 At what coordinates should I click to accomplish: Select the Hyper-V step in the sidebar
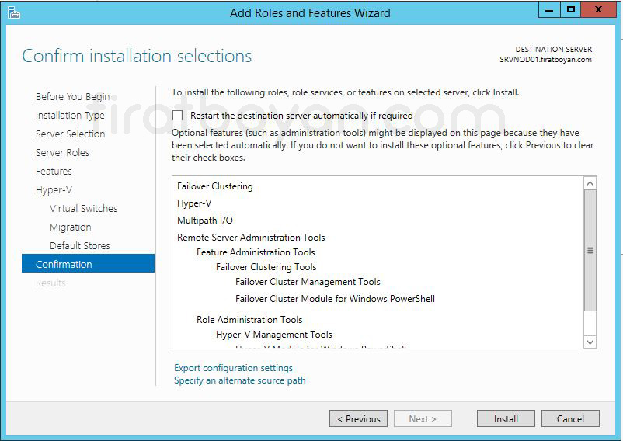[x=54, y=190]
